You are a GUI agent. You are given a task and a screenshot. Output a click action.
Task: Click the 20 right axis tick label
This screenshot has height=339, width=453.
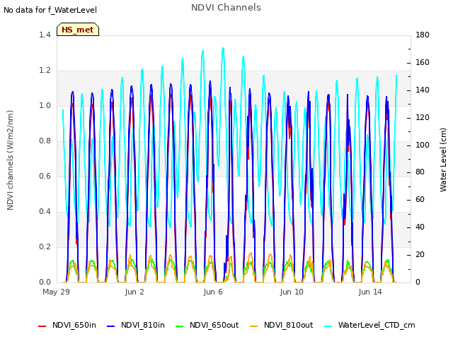[x=420, y=255]
